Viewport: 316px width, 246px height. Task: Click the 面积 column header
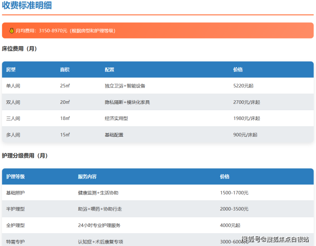point(65,70)
